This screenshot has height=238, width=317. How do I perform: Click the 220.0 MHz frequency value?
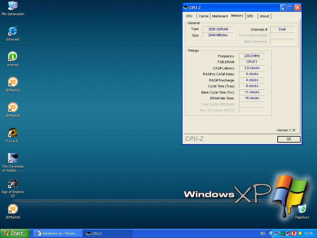(x=252, y=56)
